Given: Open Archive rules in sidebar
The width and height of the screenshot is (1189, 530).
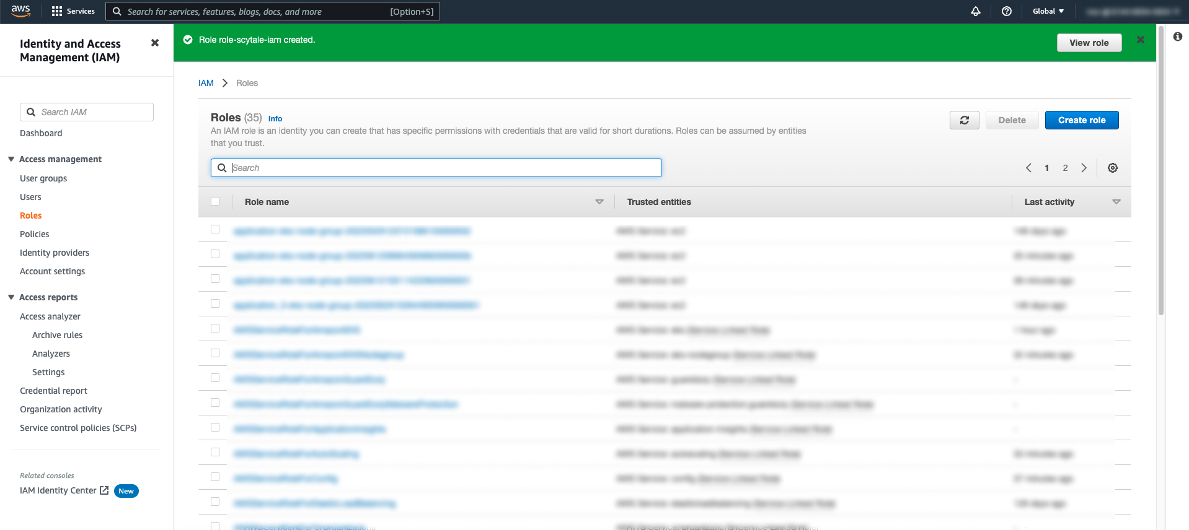Looking at the screenshot, I should point(57,335).
